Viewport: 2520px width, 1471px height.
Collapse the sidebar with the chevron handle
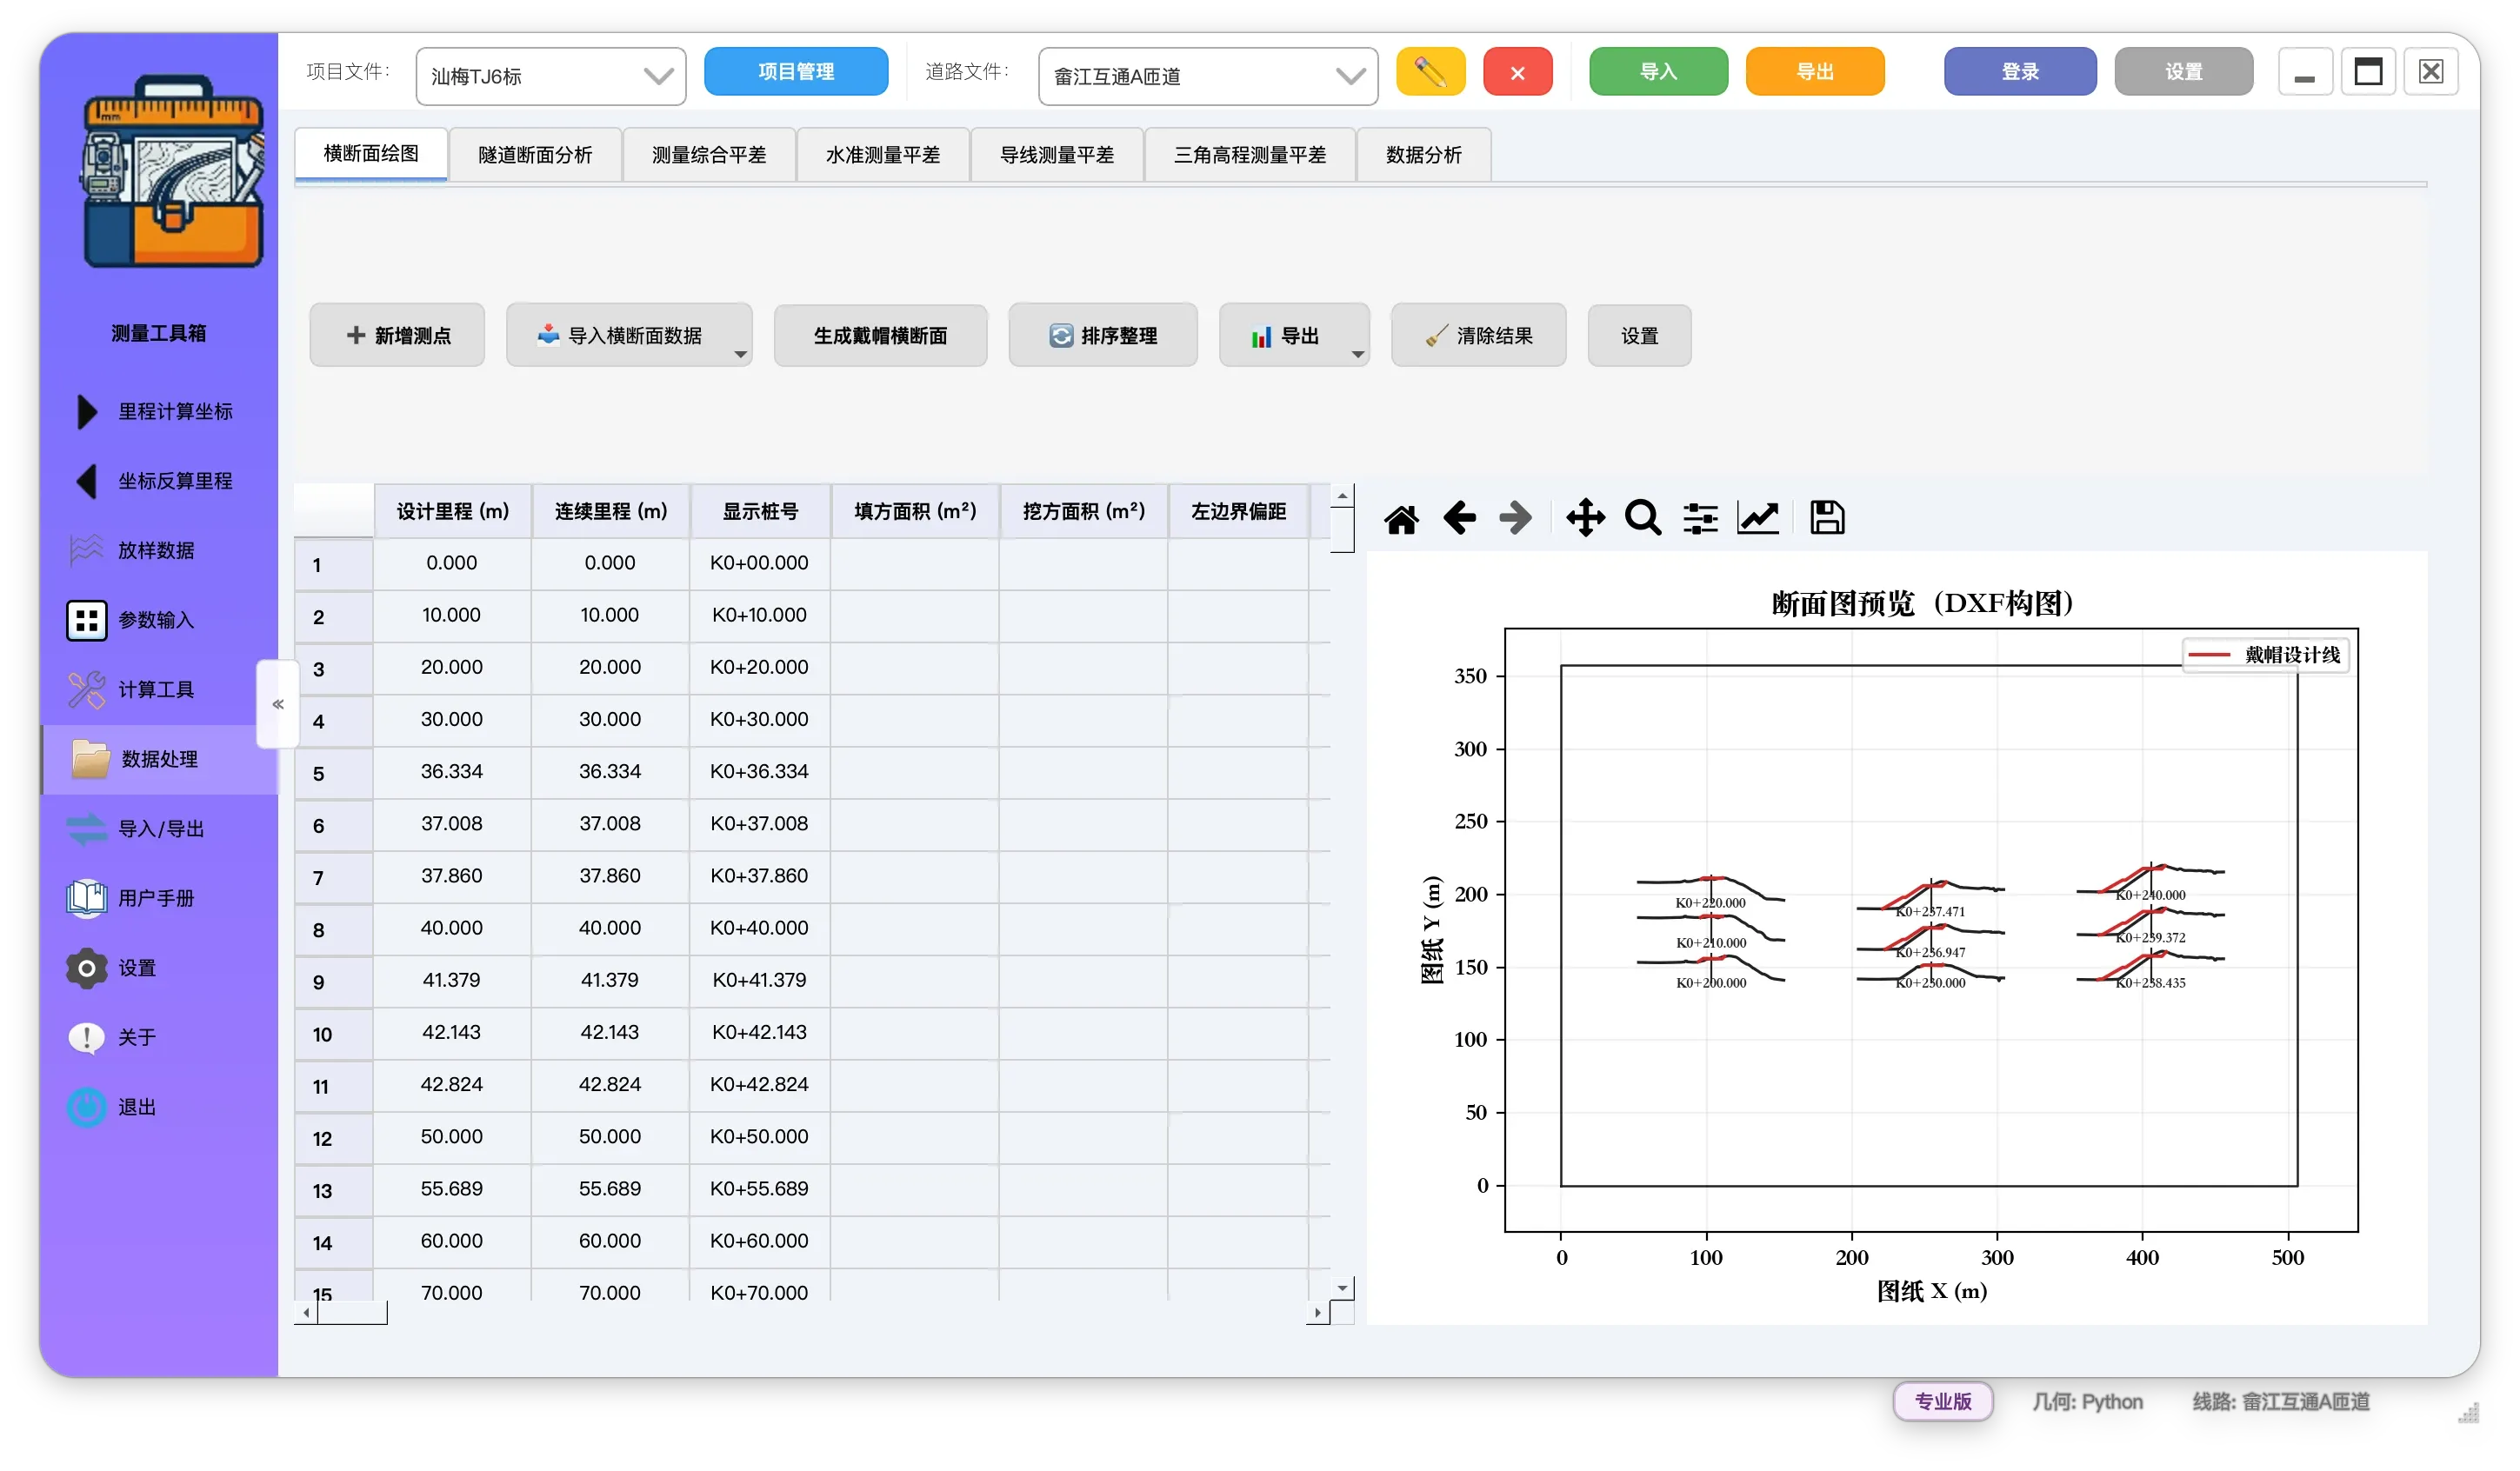coord(278,704)
